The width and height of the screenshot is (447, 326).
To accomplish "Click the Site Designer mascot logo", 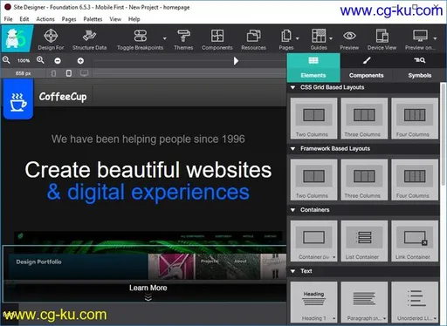I will pyautogui.click(x=17, y=38).
